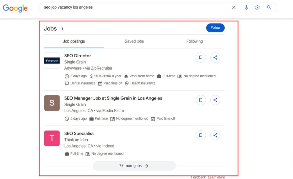Open the SEO Specialist job title
The image size is (293, 179).
79,133
